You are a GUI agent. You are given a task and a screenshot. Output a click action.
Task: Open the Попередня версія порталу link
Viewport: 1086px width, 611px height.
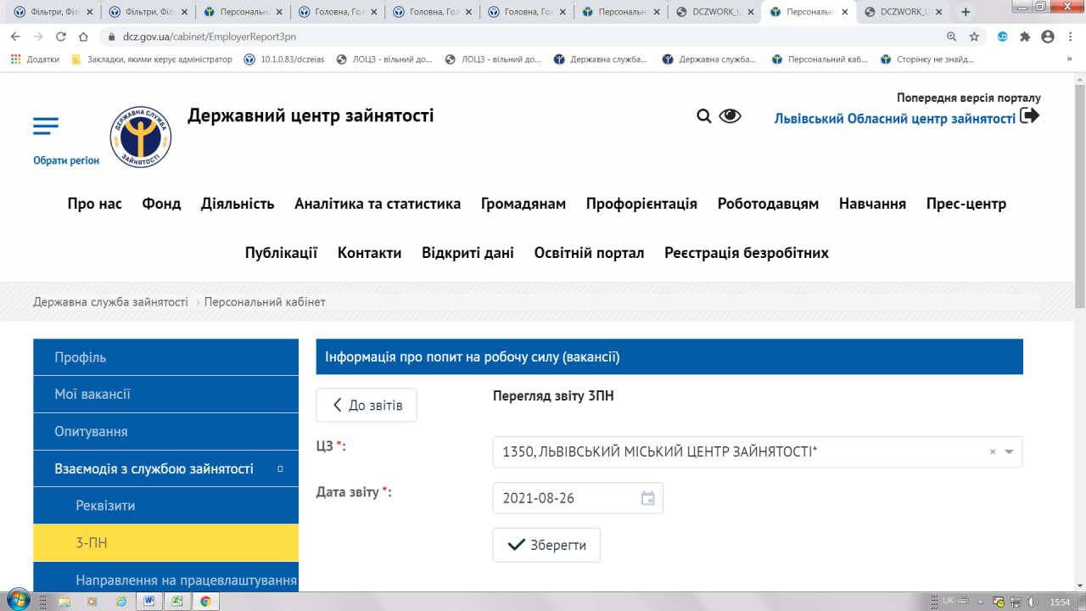(x=968, y=98)
